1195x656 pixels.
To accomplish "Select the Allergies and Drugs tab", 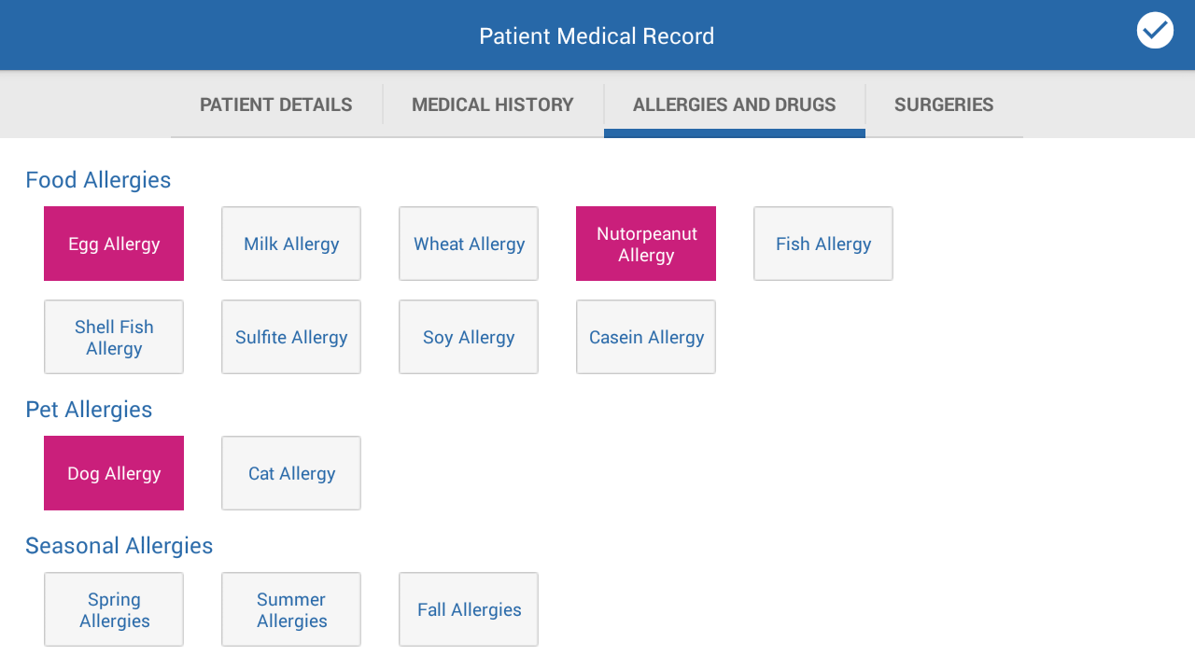I will pyautogui.click(x=735, y=105).
